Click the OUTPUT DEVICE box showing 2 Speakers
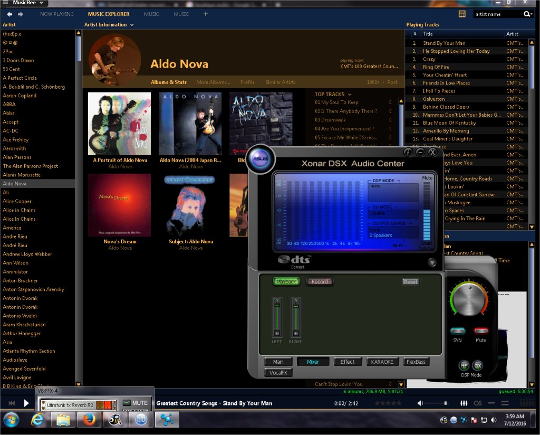The width and height of the screenshot is (540, 435). coord(393,232)
